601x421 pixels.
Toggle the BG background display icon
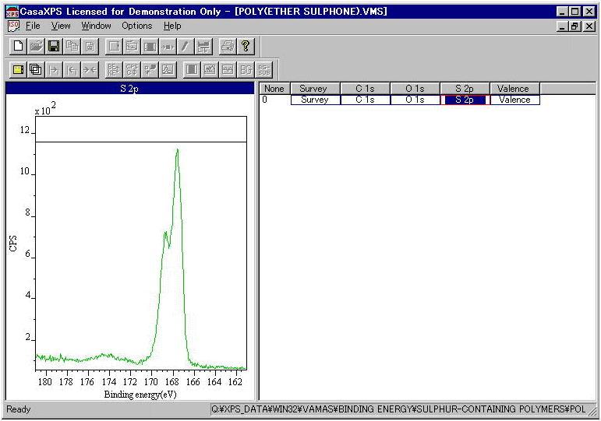pos(246,70)
